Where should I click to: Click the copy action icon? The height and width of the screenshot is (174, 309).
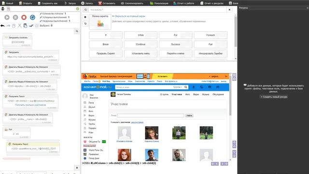coord(14,26)
